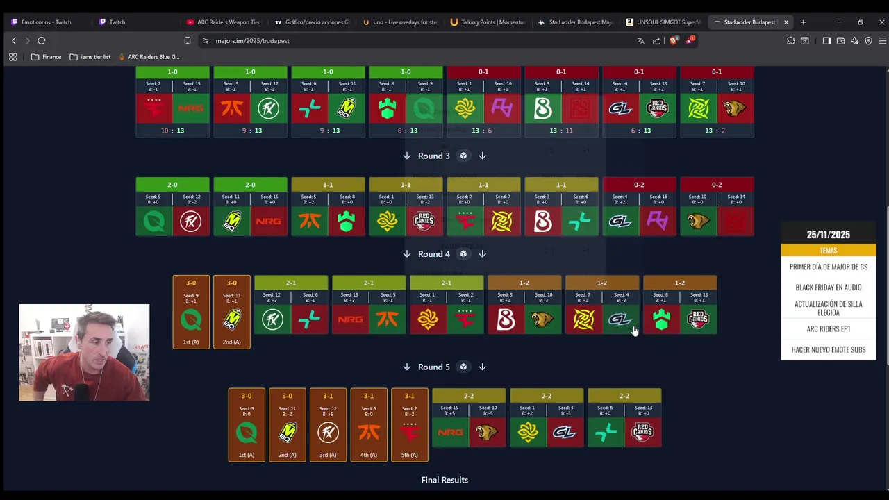Click the 25/11/2025 date header
This screenshot has height=500, width=889.
point(829,235)
